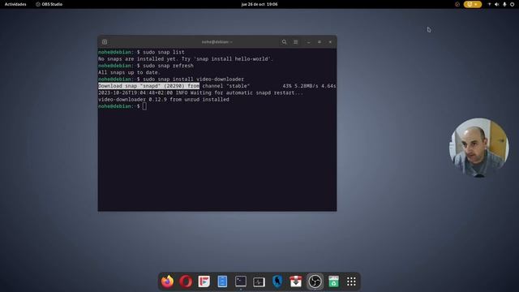The height and width of the screenshot is (292, 519).
Task: Open OBS Studio app menu in top bar
Action: pyautogui.click(x=49, y=4)
